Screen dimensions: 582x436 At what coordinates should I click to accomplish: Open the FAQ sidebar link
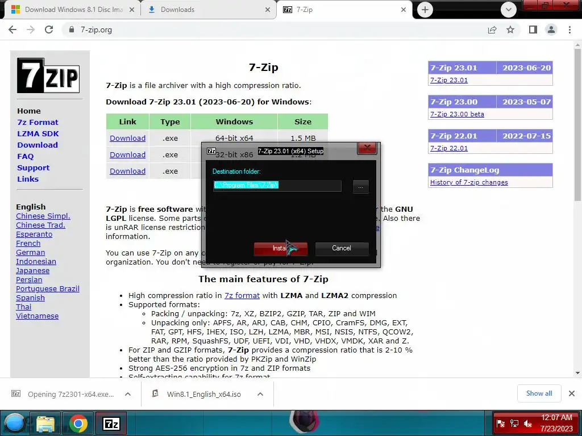[25, 157]
